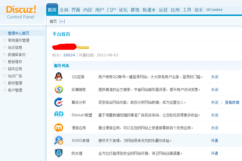Select 站点广告 in sidebar
This screenshot has height=161, width=242.
tap(15, 76)
